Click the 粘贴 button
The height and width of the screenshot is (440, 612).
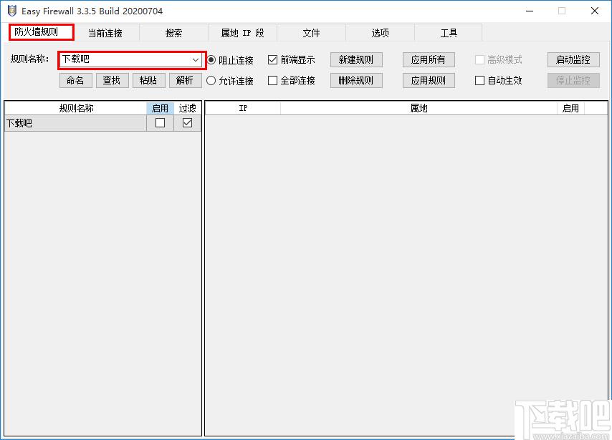click(x=148, y=80)
